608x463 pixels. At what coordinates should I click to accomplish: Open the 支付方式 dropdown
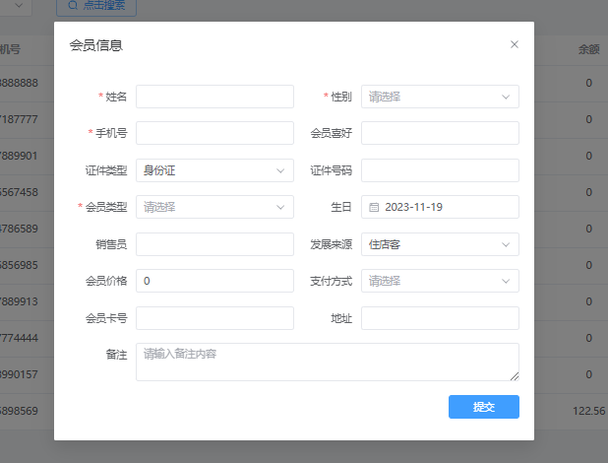(440, 281)
